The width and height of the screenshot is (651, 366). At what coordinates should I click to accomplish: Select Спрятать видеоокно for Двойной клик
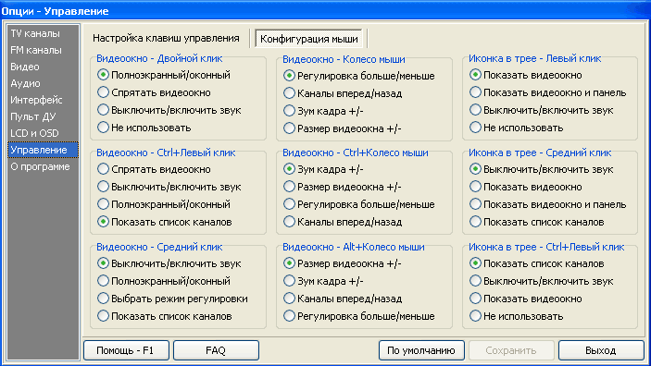point(154,92)
